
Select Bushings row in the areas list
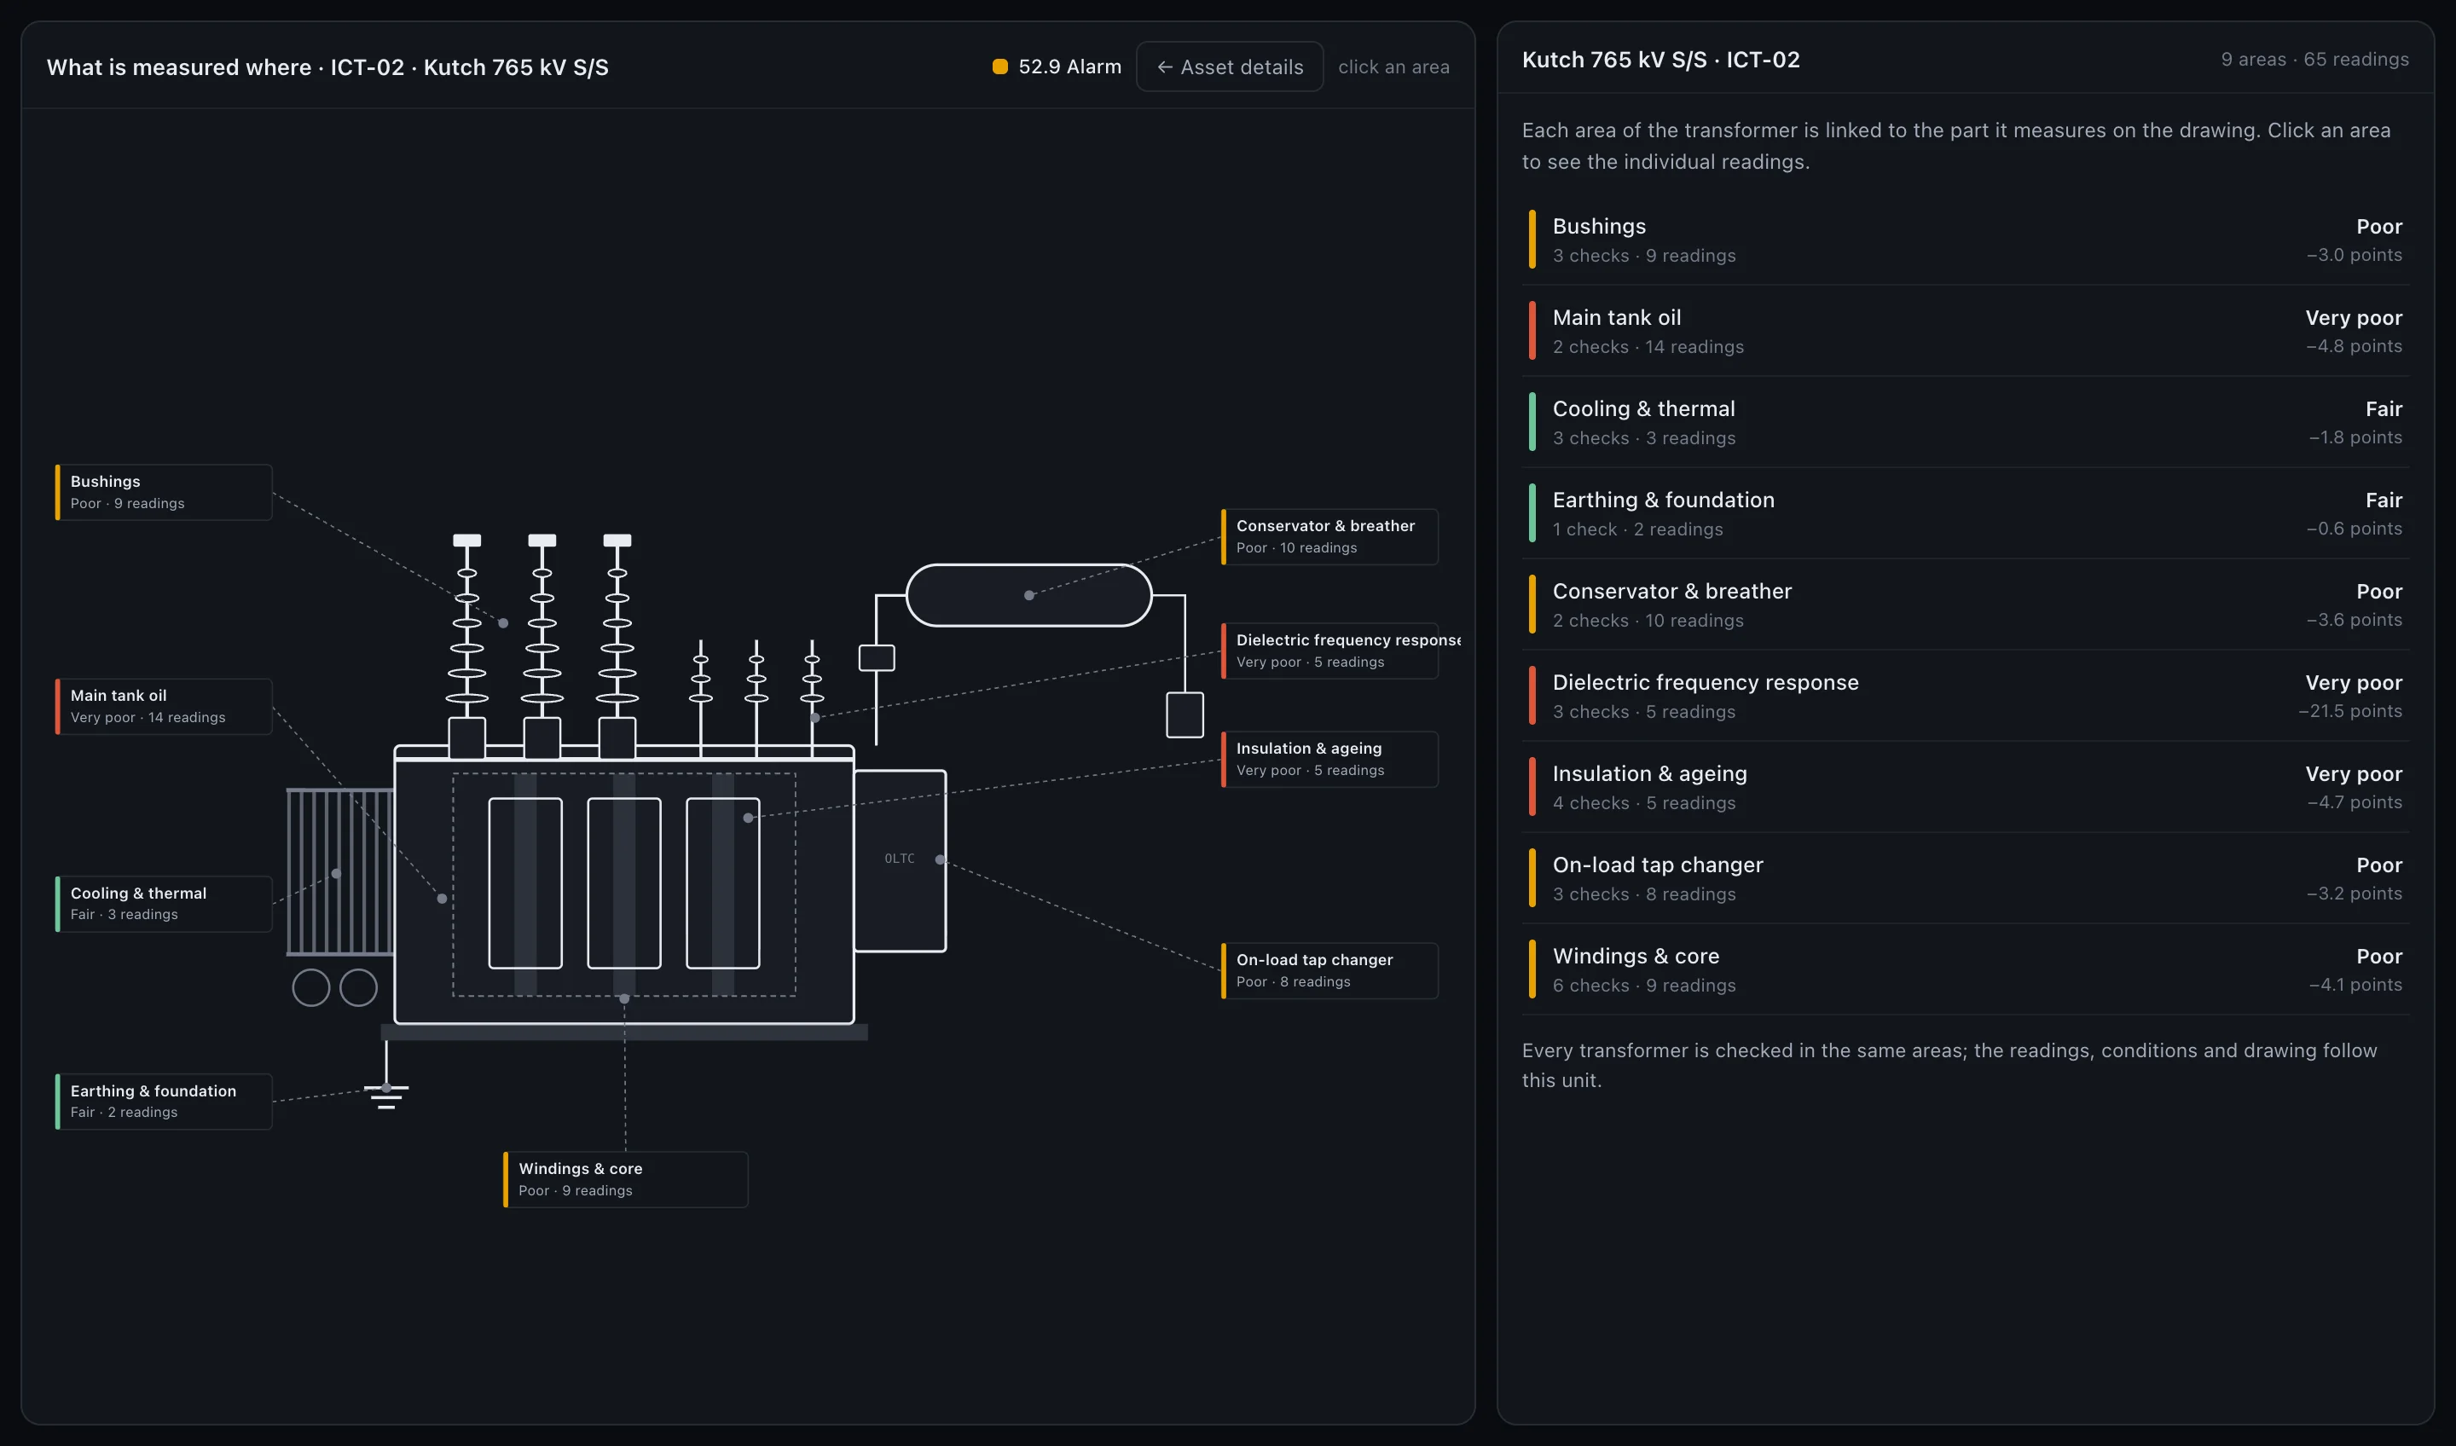(1965, 240)
